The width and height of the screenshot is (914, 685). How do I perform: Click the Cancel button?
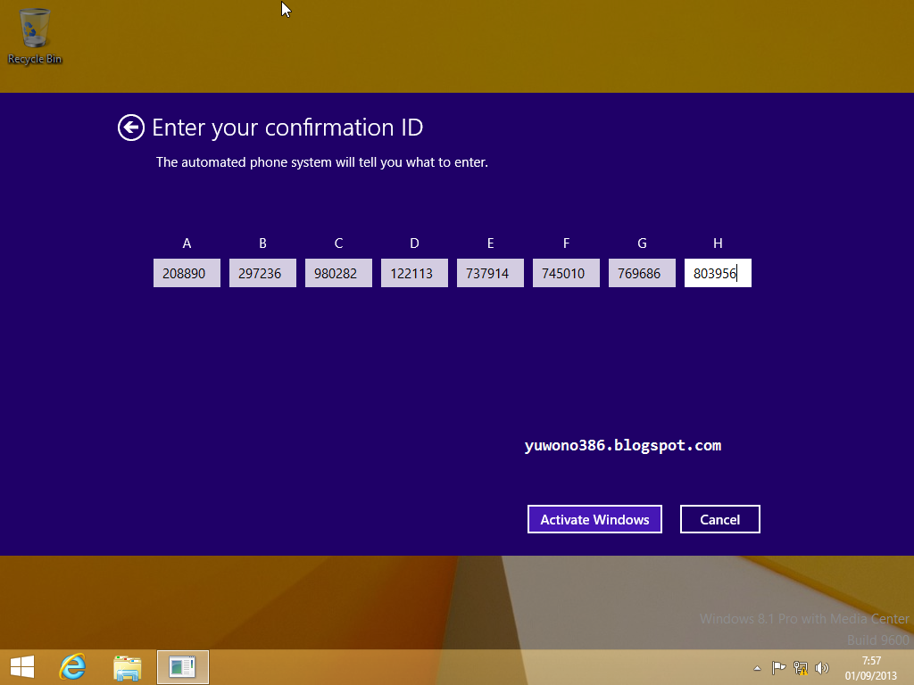tap(720, 519)
